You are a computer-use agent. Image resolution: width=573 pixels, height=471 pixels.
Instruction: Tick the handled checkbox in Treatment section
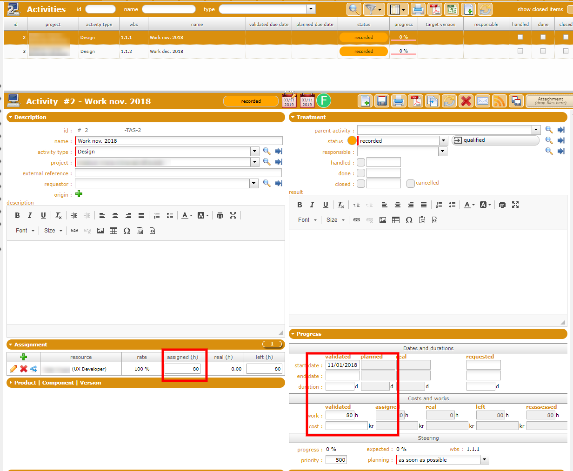(x=361, y=162)
